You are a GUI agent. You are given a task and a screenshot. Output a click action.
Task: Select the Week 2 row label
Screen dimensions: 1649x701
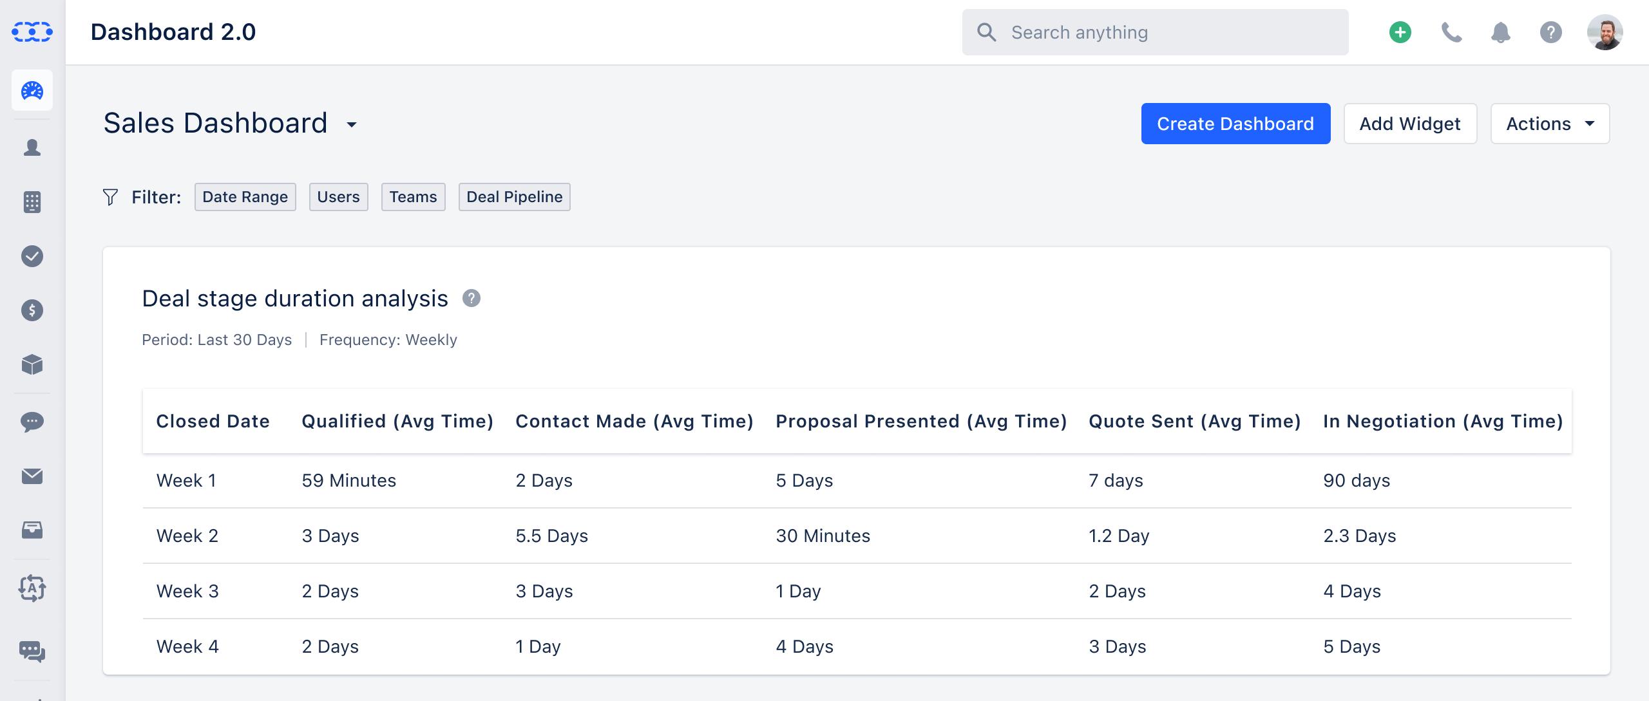[x=187, y=536]
